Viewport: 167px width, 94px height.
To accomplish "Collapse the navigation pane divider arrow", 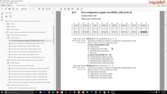I will (56, 51).
